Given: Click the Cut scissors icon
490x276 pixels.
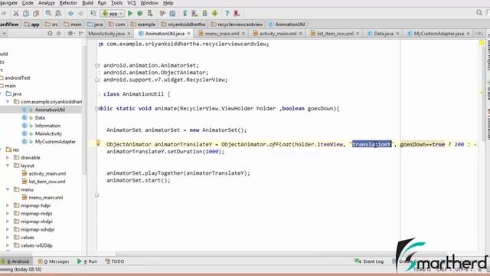Looking at the screenshot, I should 16,14.
